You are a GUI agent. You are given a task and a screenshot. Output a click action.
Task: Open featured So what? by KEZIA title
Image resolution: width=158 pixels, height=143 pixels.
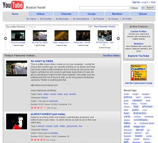(42, 61)
